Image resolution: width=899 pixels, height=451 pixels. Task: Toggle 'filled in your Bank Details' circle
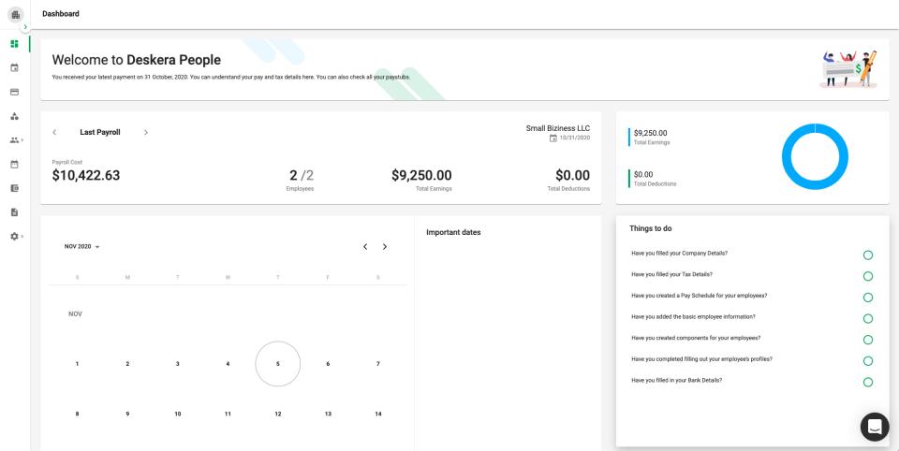coord(867,383)
